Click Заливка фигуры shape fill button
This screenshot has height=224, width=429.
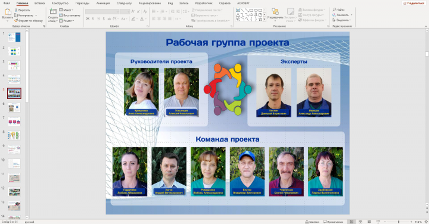coord(312,10)
